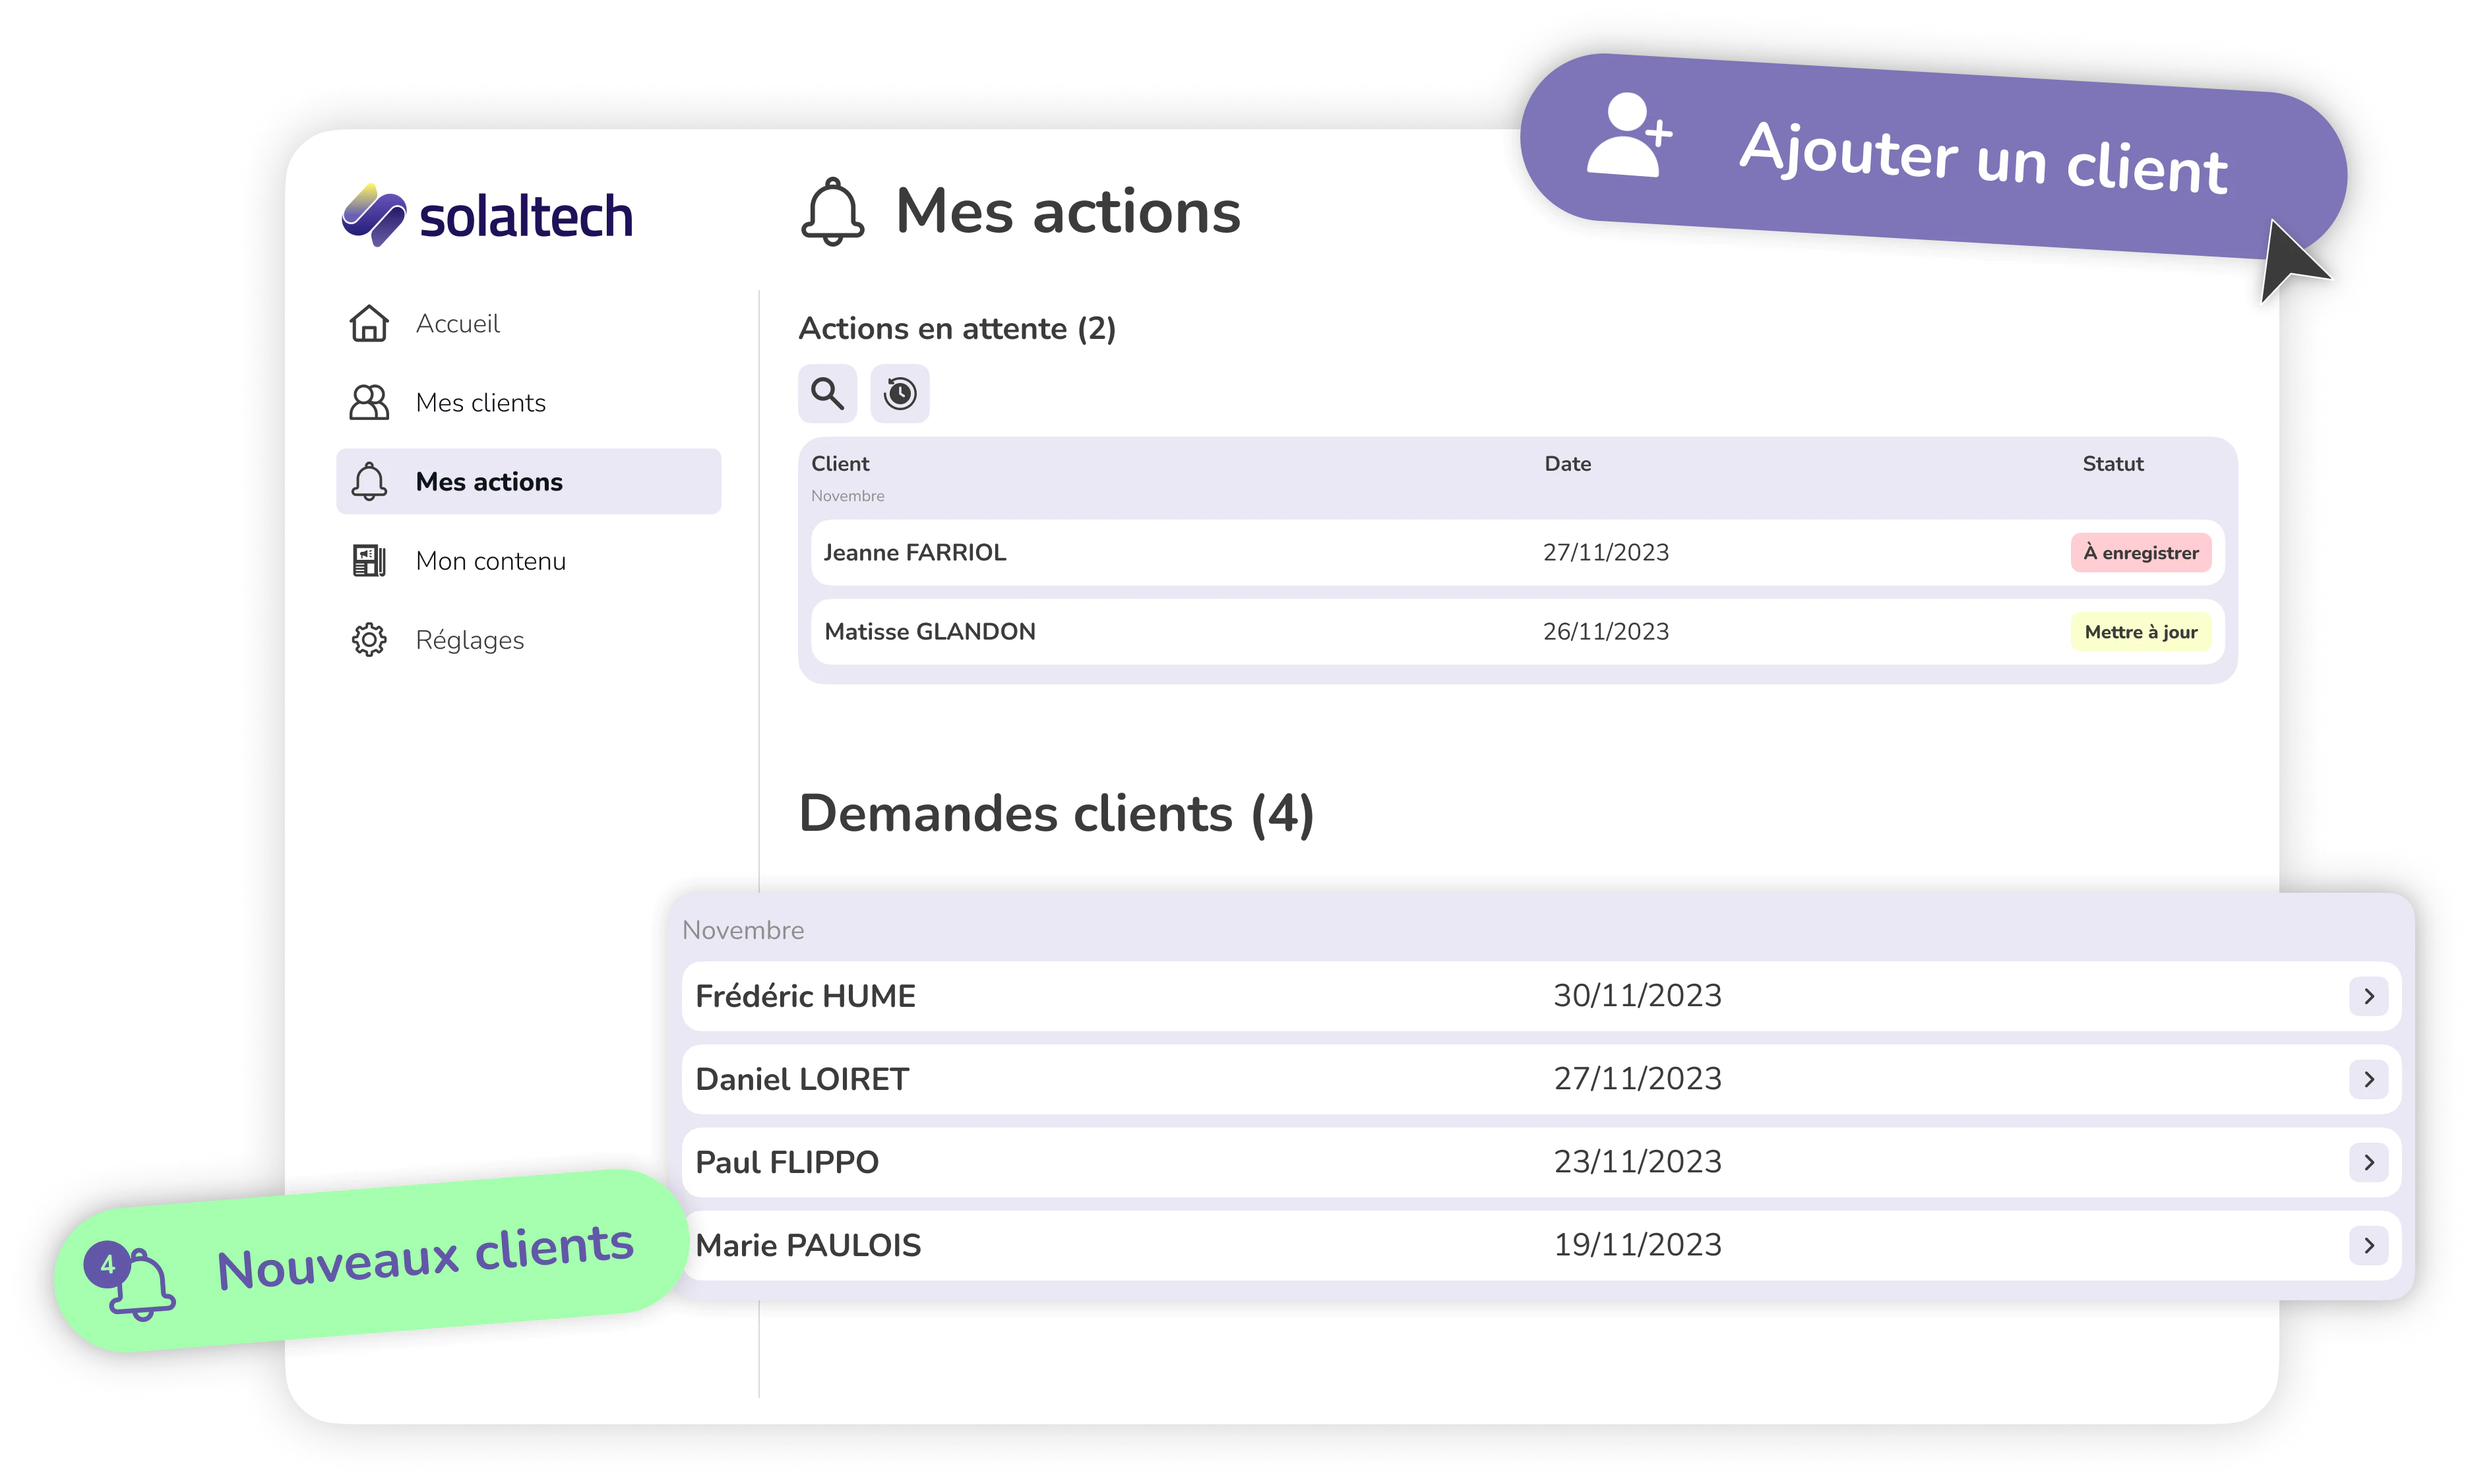Click the add-user icon in purple banner
Image resolution: width=2468 pixels, height=1477 pixels.
click(x=1629, y=135)
